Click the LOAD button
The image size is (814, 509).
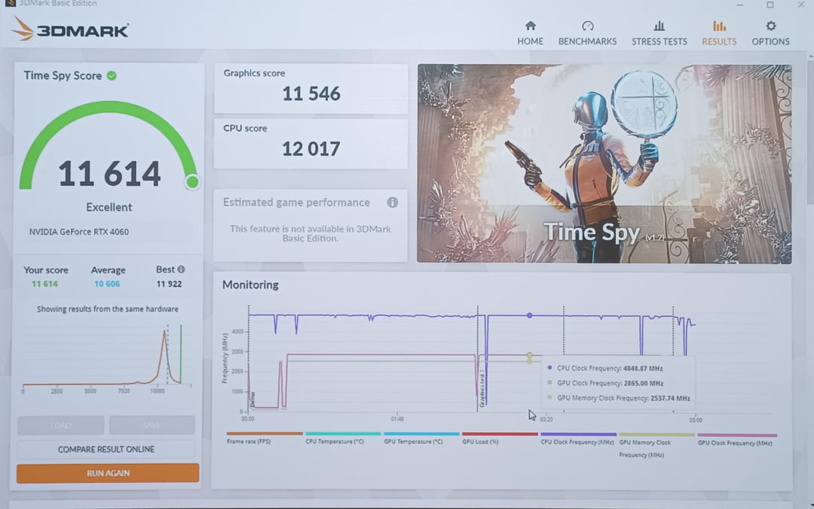click(x=61, y=425)
